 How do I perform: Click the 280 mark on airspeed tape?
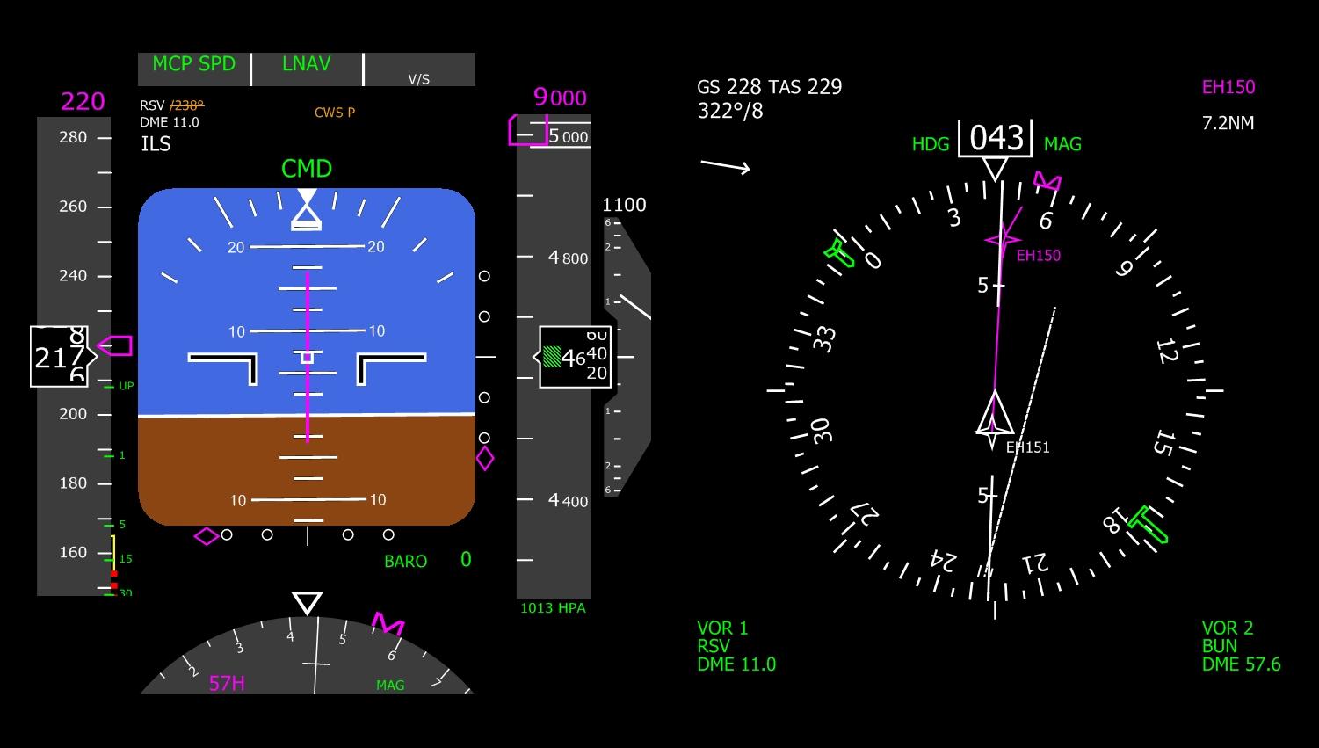73,137
